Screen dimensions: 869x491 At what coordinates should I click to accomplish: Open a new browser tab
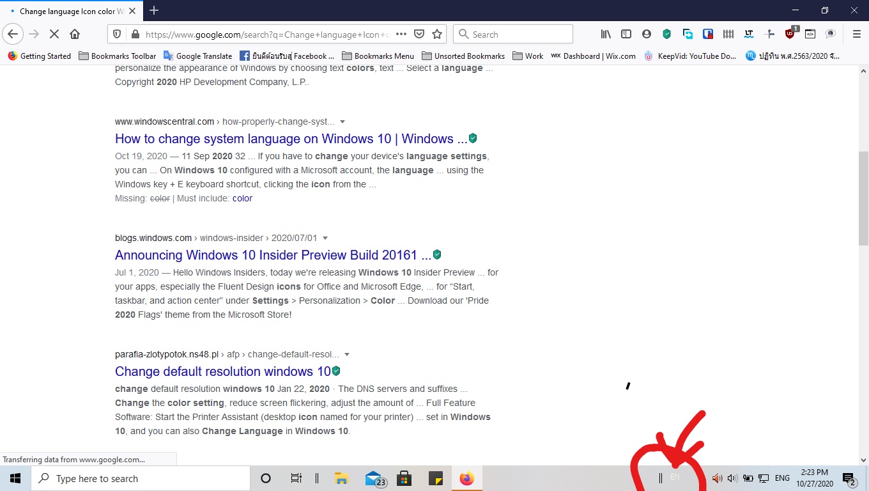[154, 10]
